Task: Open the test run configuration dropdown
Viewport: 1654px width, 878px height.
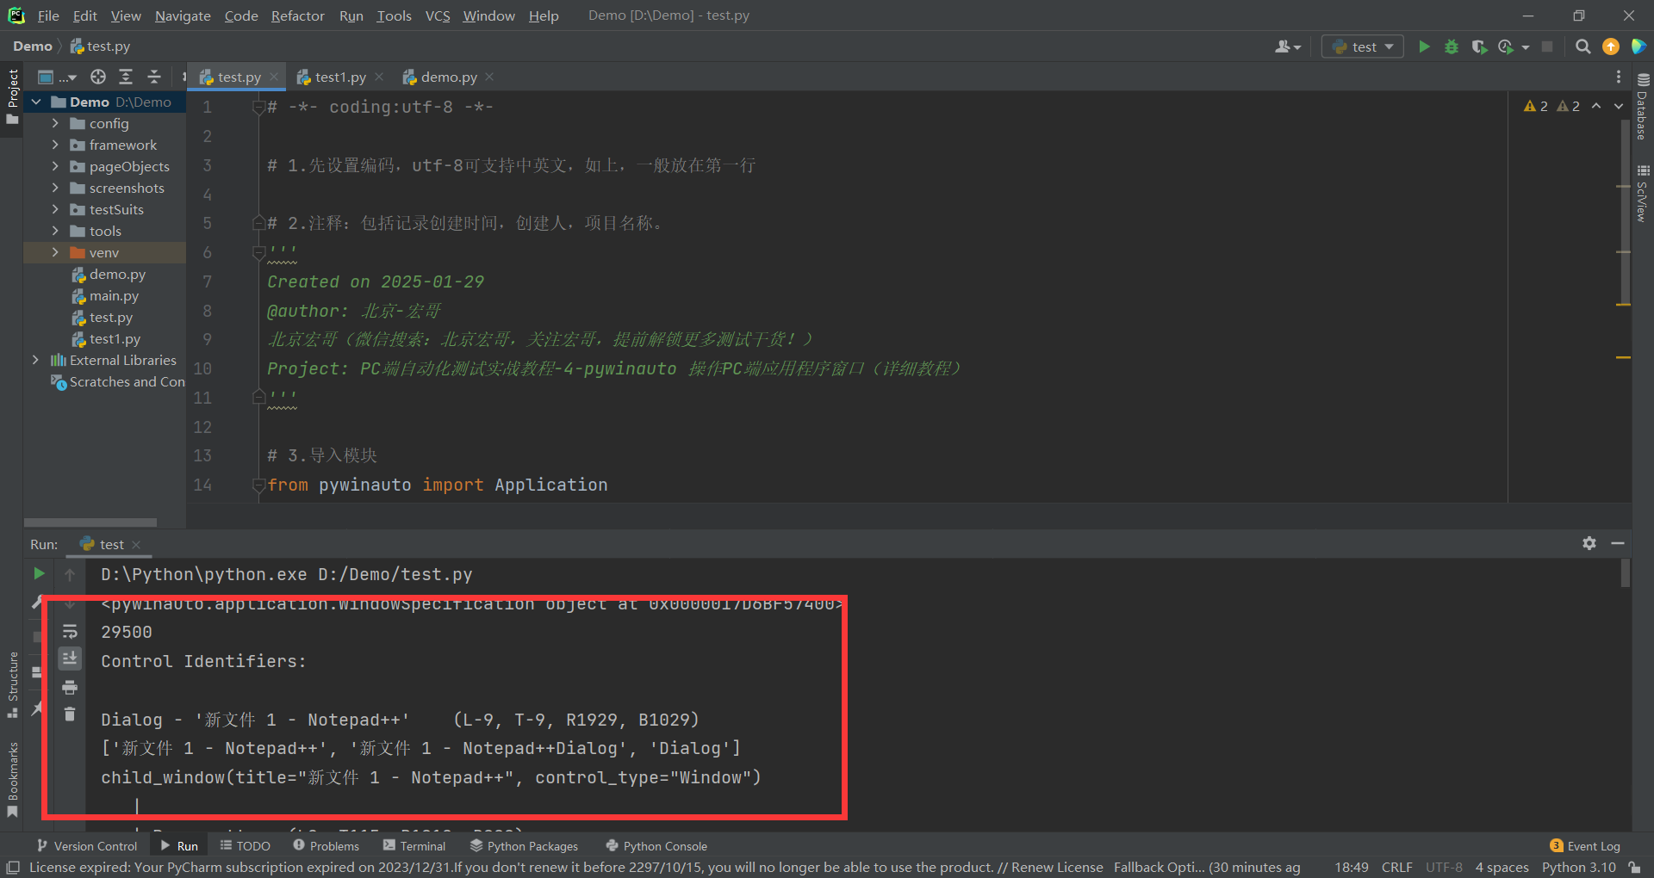Action: click(x=1363, y=46)
